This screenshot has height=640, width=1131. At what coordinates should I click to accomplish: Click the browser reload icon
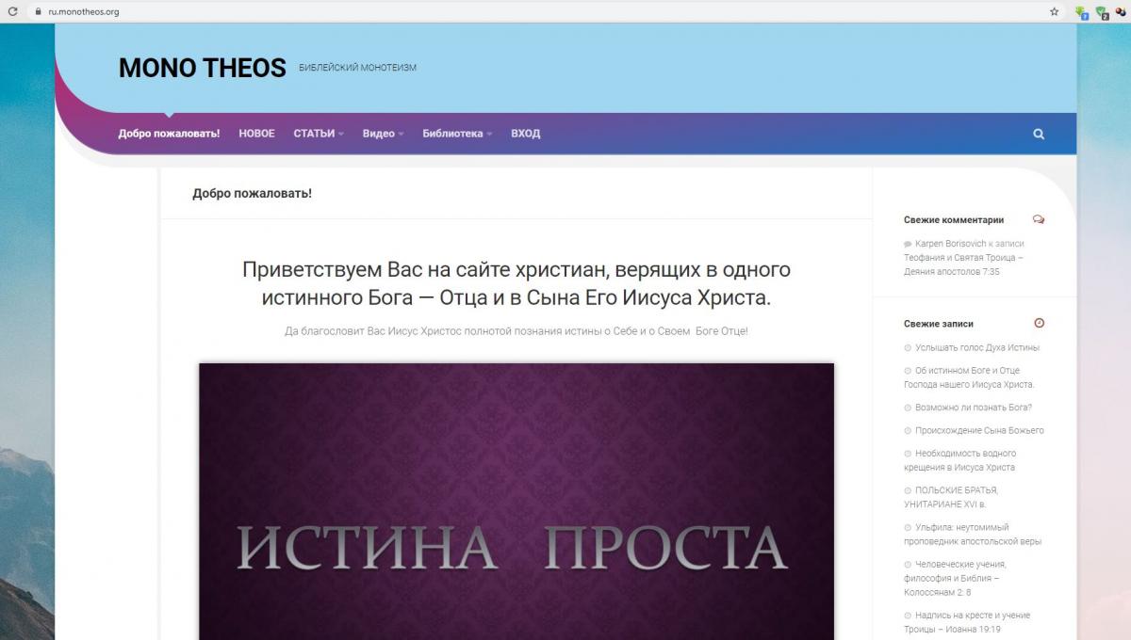pyautogui.click(x=12, y=12)
